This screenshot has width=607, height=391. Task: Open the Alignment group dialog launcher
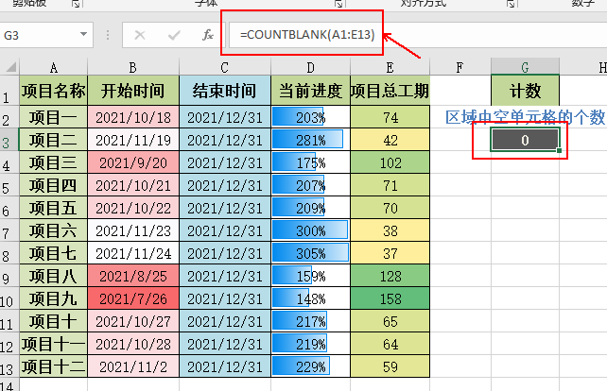click(x=511, y=4)
